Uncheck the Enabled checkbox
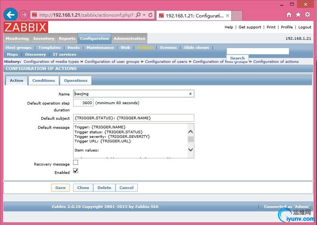The image size is (317, 225). pos(75,171)
